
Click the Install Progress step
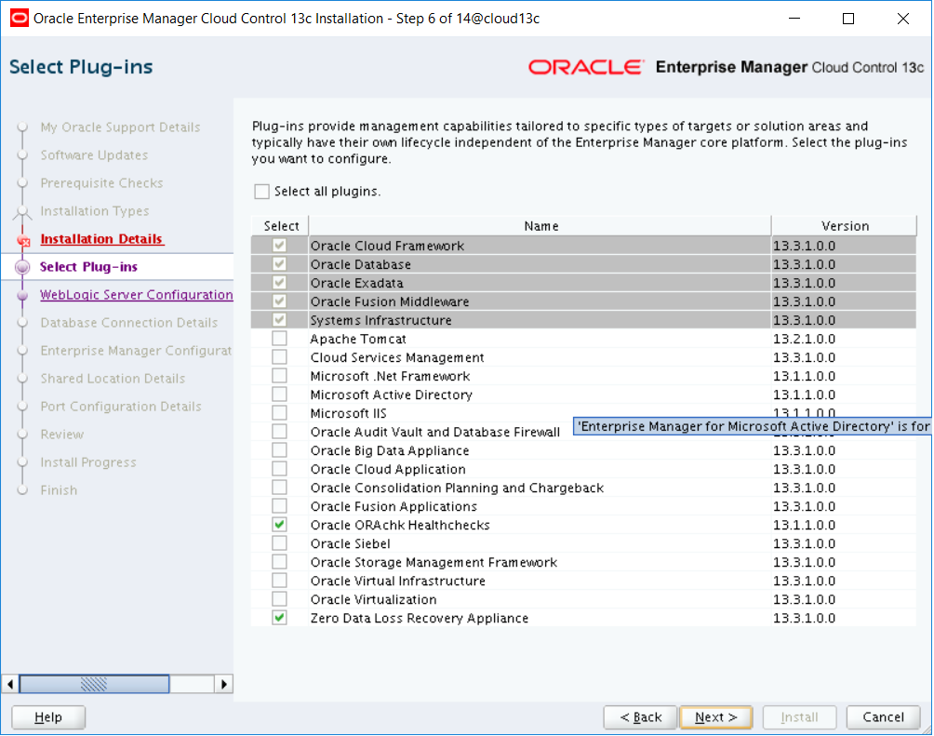88,462
